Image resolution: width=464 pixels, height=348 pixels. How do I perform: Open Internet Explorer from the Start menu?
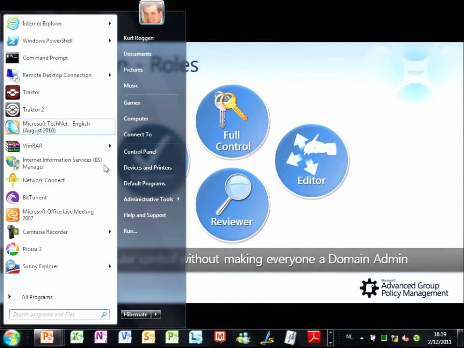[x=60, y=23]
